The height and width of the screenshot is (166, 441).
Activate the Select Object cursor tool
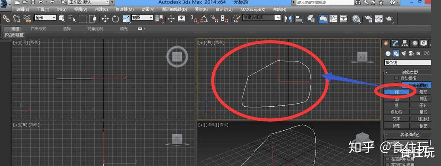click(x=62, y=19)
